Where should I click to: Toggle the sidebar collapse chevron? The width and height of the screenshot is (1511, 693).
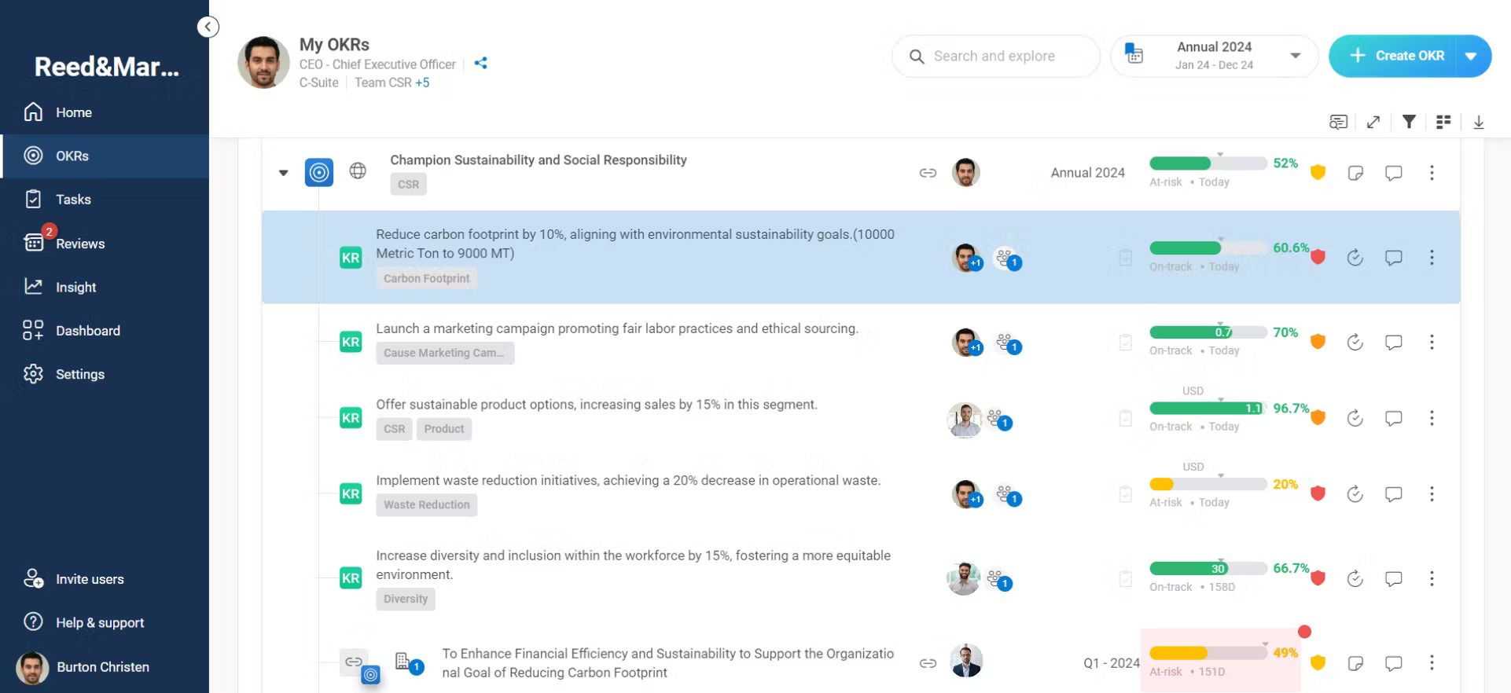pos(208,26)
